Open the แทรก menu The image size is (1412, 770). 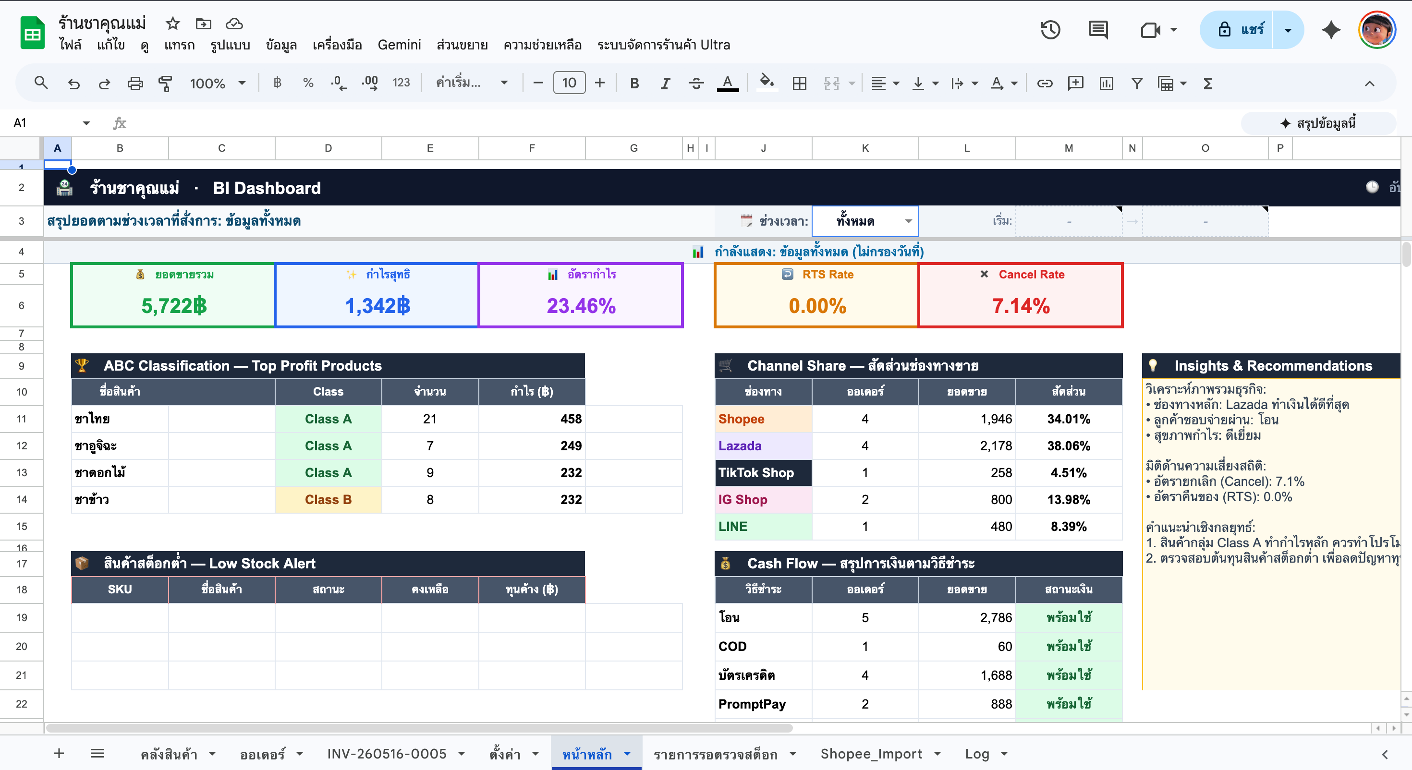click(179, 45)
